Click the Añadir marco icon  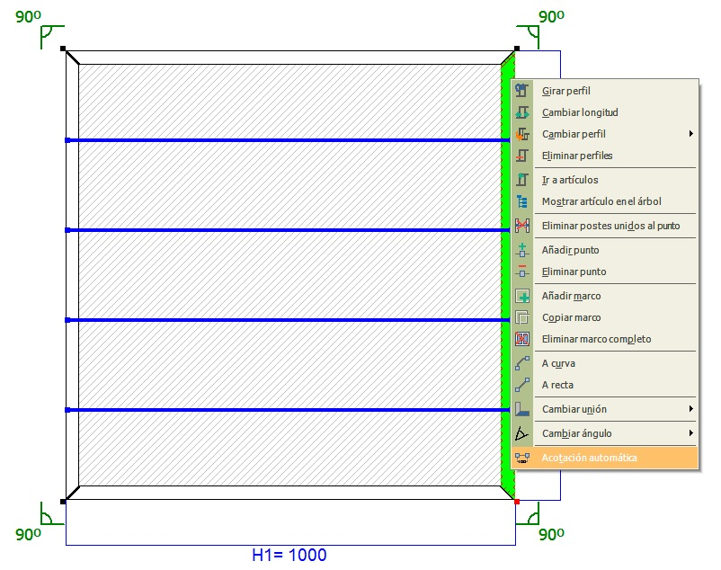[522, 296]
